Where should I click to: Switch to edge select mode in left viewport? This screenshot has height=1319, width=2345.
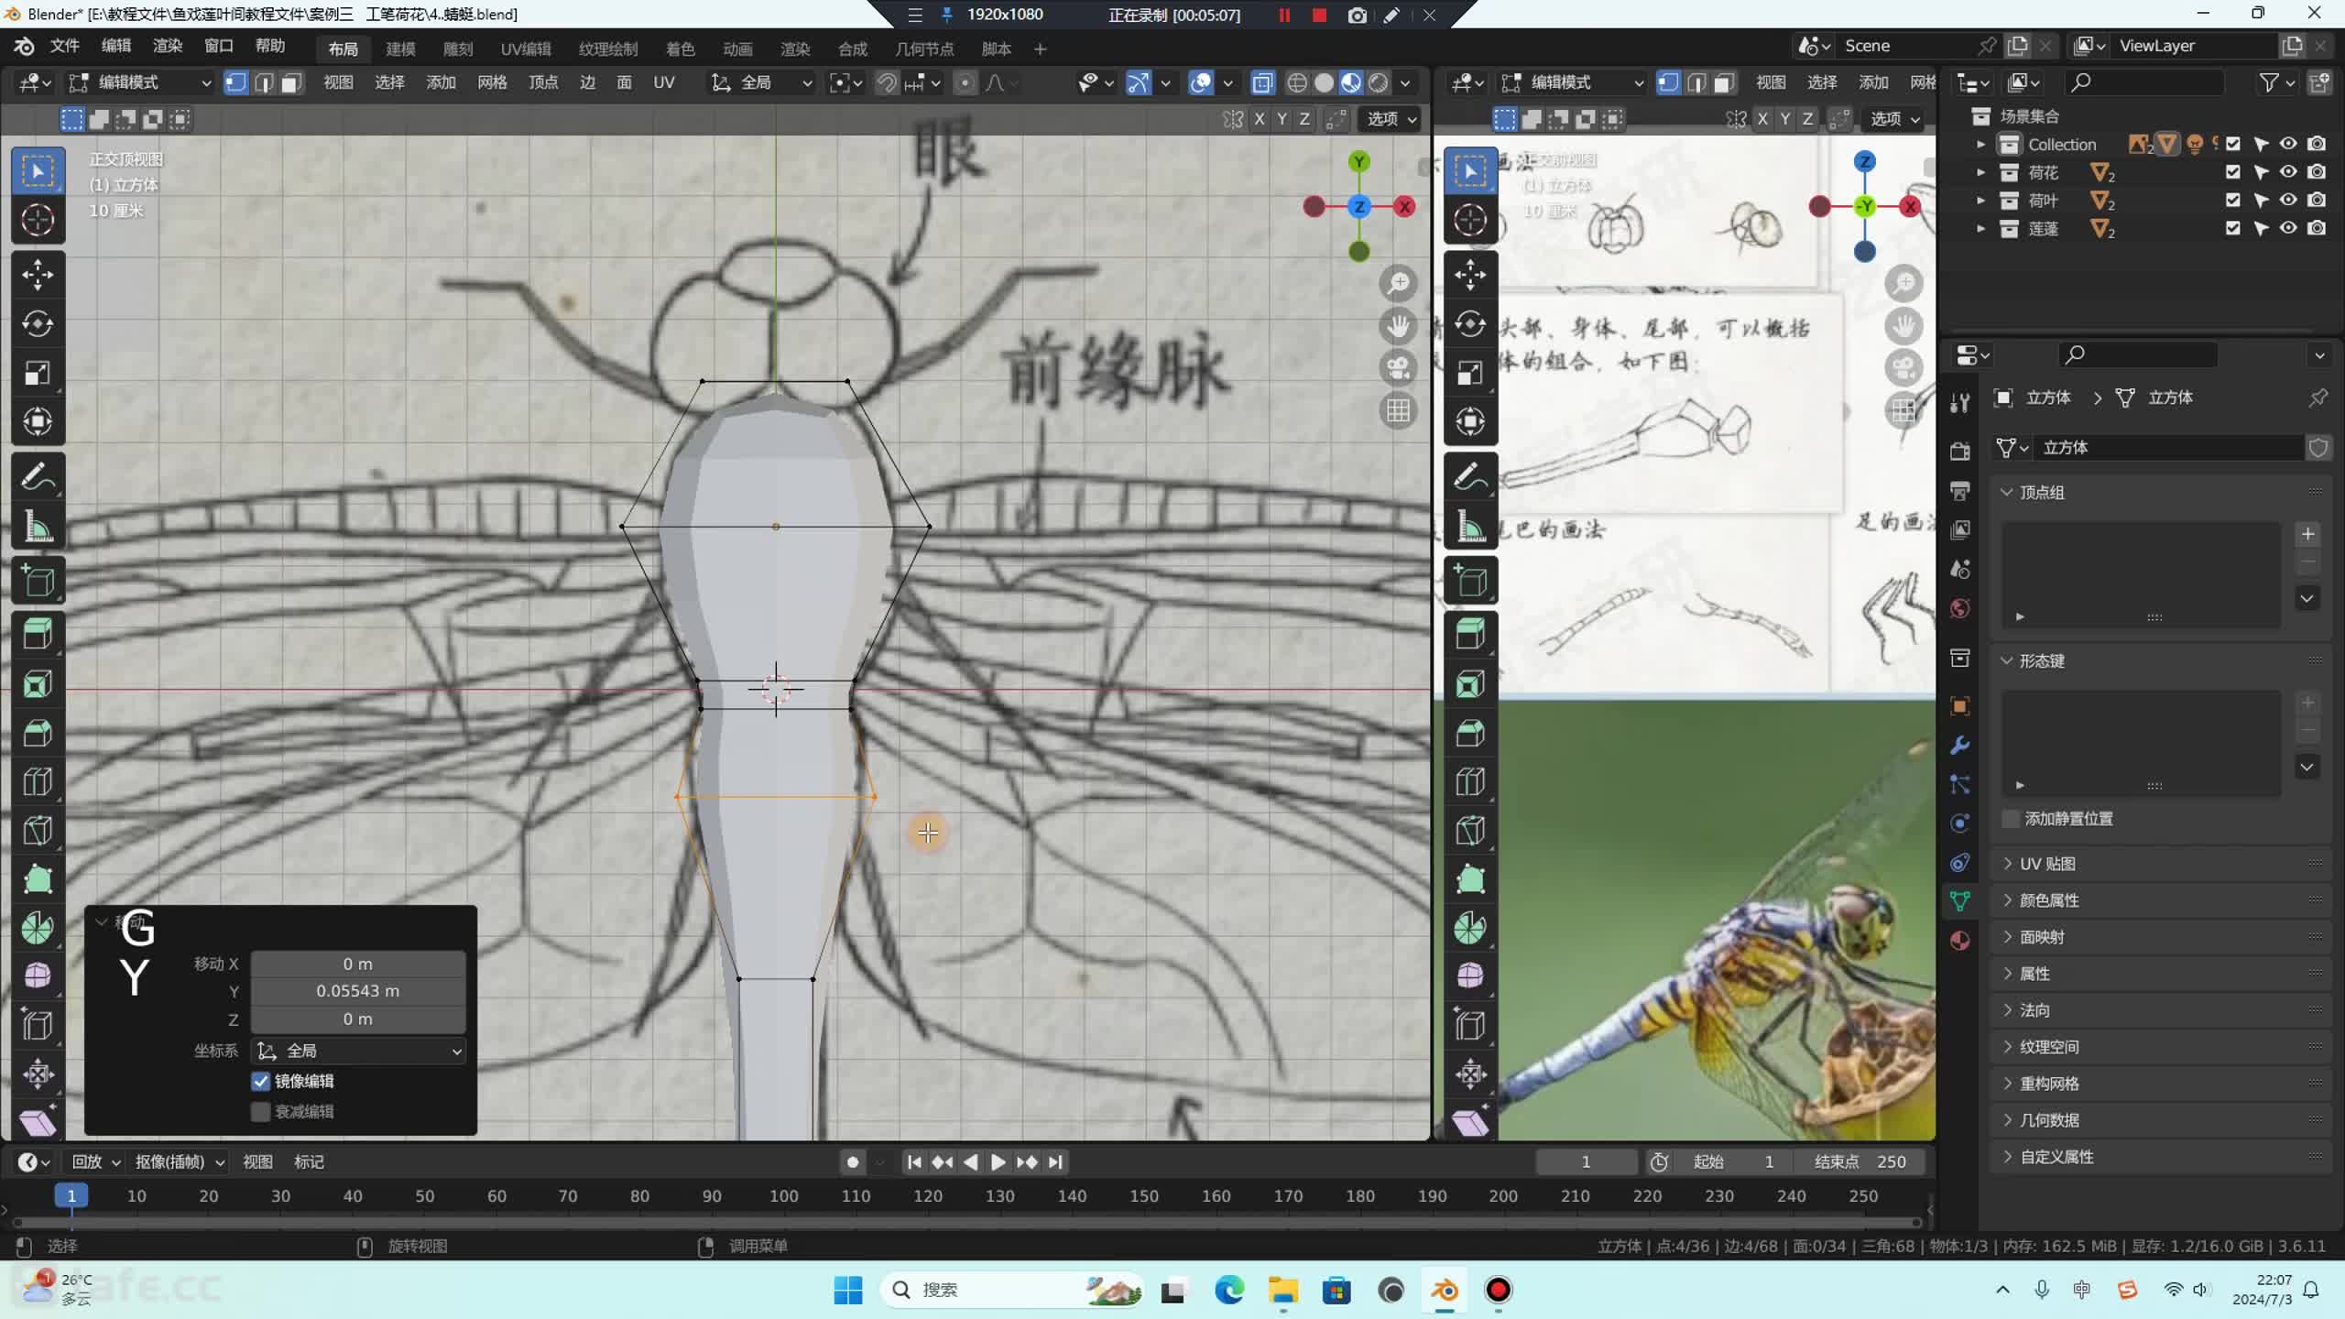[x=264, y=83]
